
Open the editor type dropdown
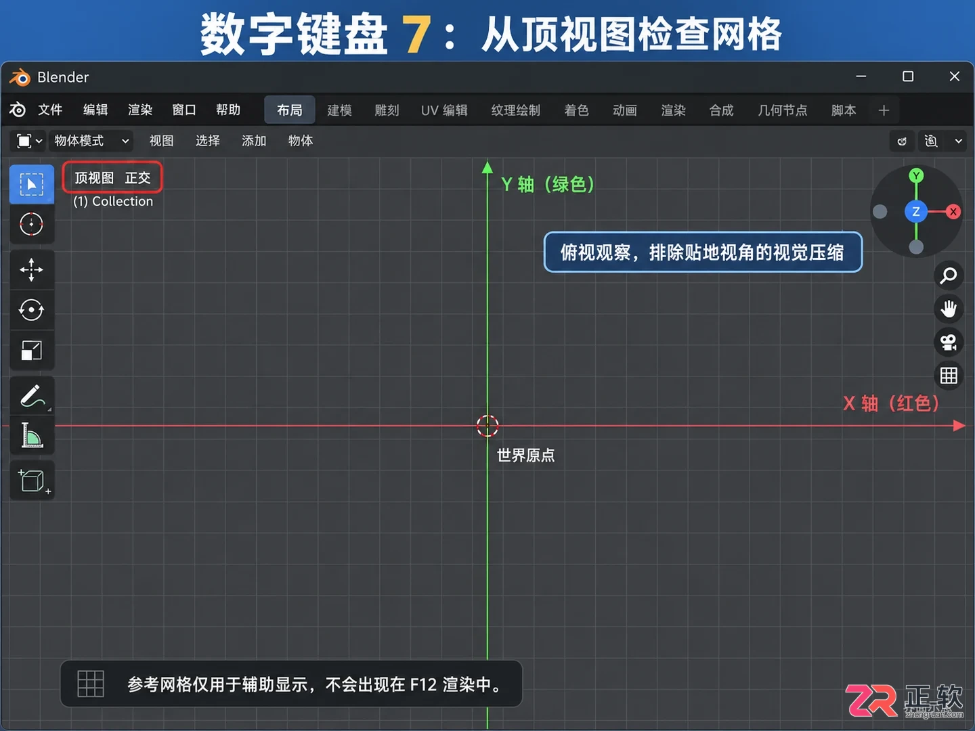click(29, 141)
